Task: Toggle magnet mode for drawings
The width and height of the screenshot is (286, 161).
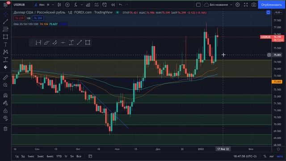Action: (5, 95)
